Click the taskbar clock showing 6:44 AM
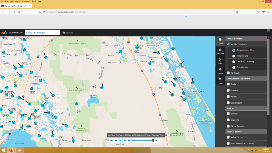272x153 pixels. 266,150
